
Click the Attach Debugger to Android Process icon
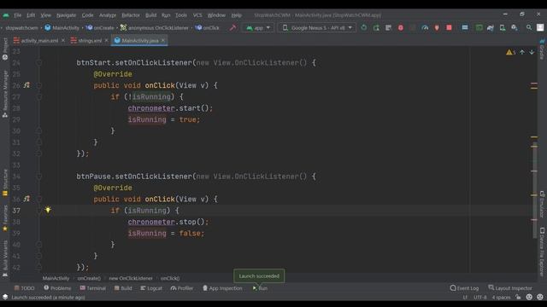437,27
